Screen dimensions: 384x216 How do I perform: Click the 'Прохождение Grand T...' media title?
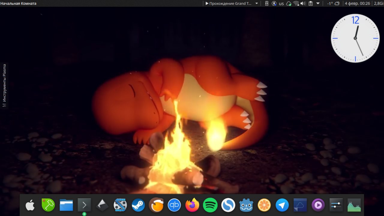tap(231, 4)
